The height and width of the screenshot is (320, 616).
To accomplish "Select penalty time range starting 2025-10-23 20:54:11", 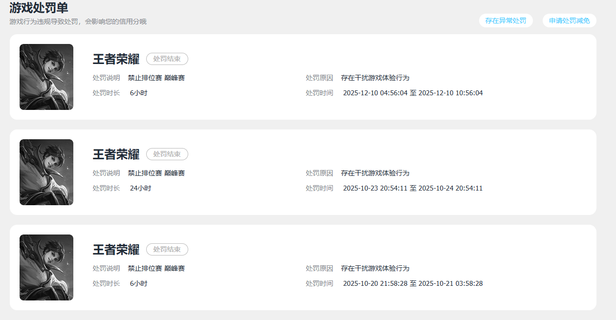I will point(413,188).
